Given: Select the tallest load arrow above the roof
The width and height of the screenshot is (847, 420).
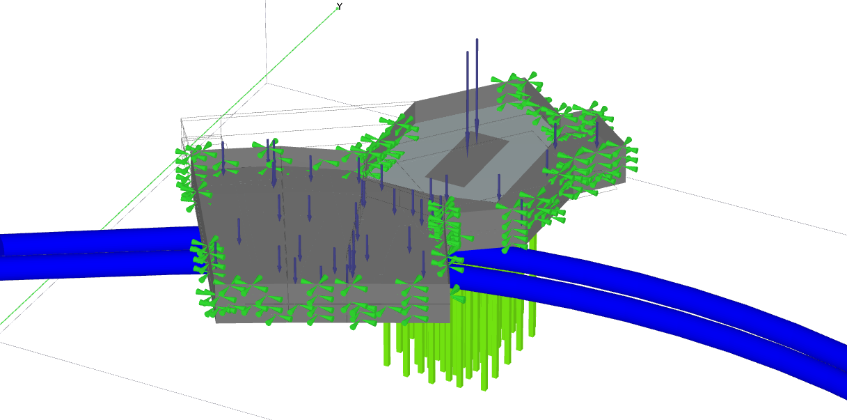Looking at the screenshot, I should click(x=477, y=84).
